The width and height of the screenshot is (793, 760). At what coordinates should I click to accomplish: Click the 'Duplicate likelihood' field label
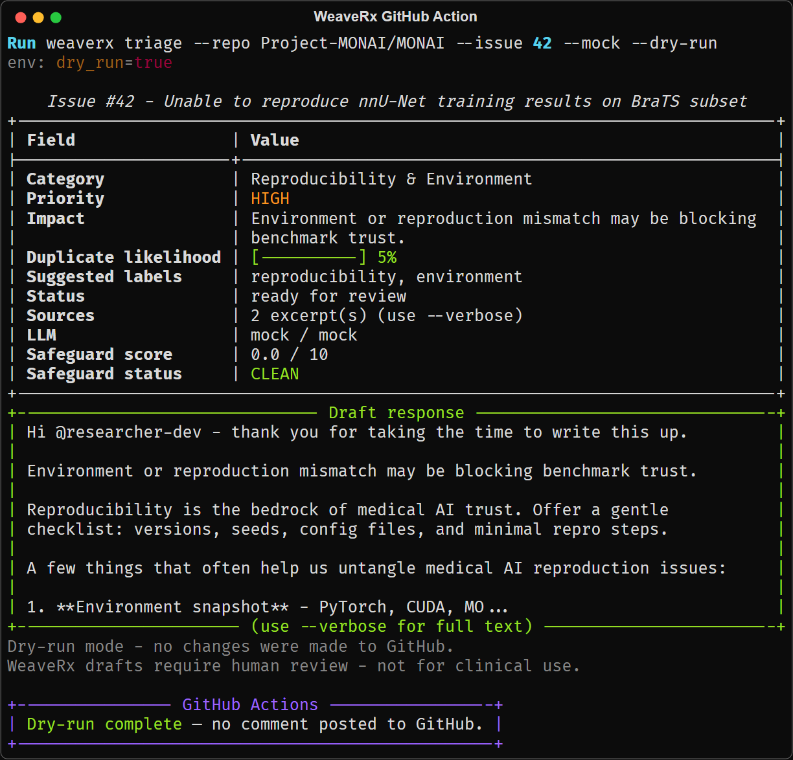coord(124,257)
